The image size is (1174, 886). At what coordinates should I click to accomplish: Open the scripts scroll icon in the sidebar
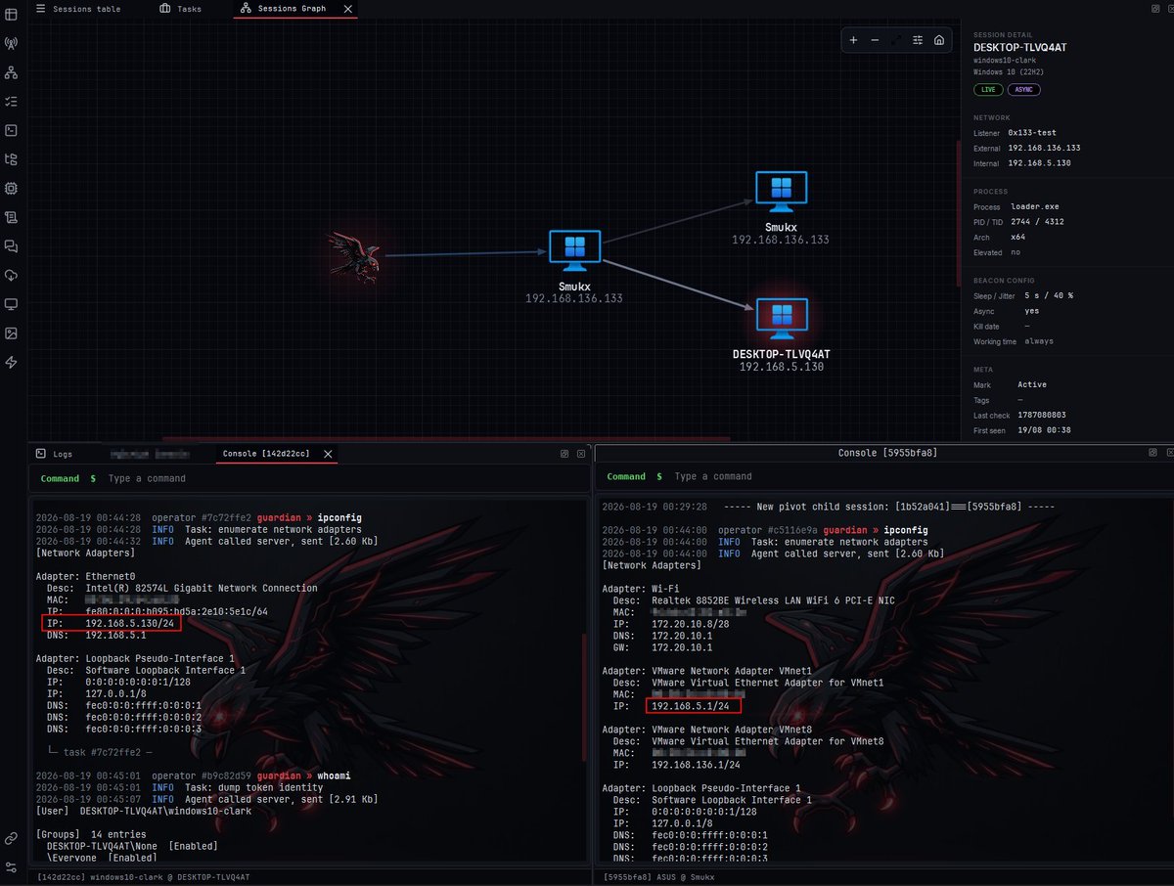[12, 217]
